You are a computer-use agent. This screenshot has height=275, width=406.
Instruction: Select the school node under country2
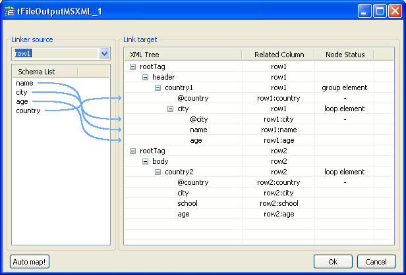pos(187,203)
